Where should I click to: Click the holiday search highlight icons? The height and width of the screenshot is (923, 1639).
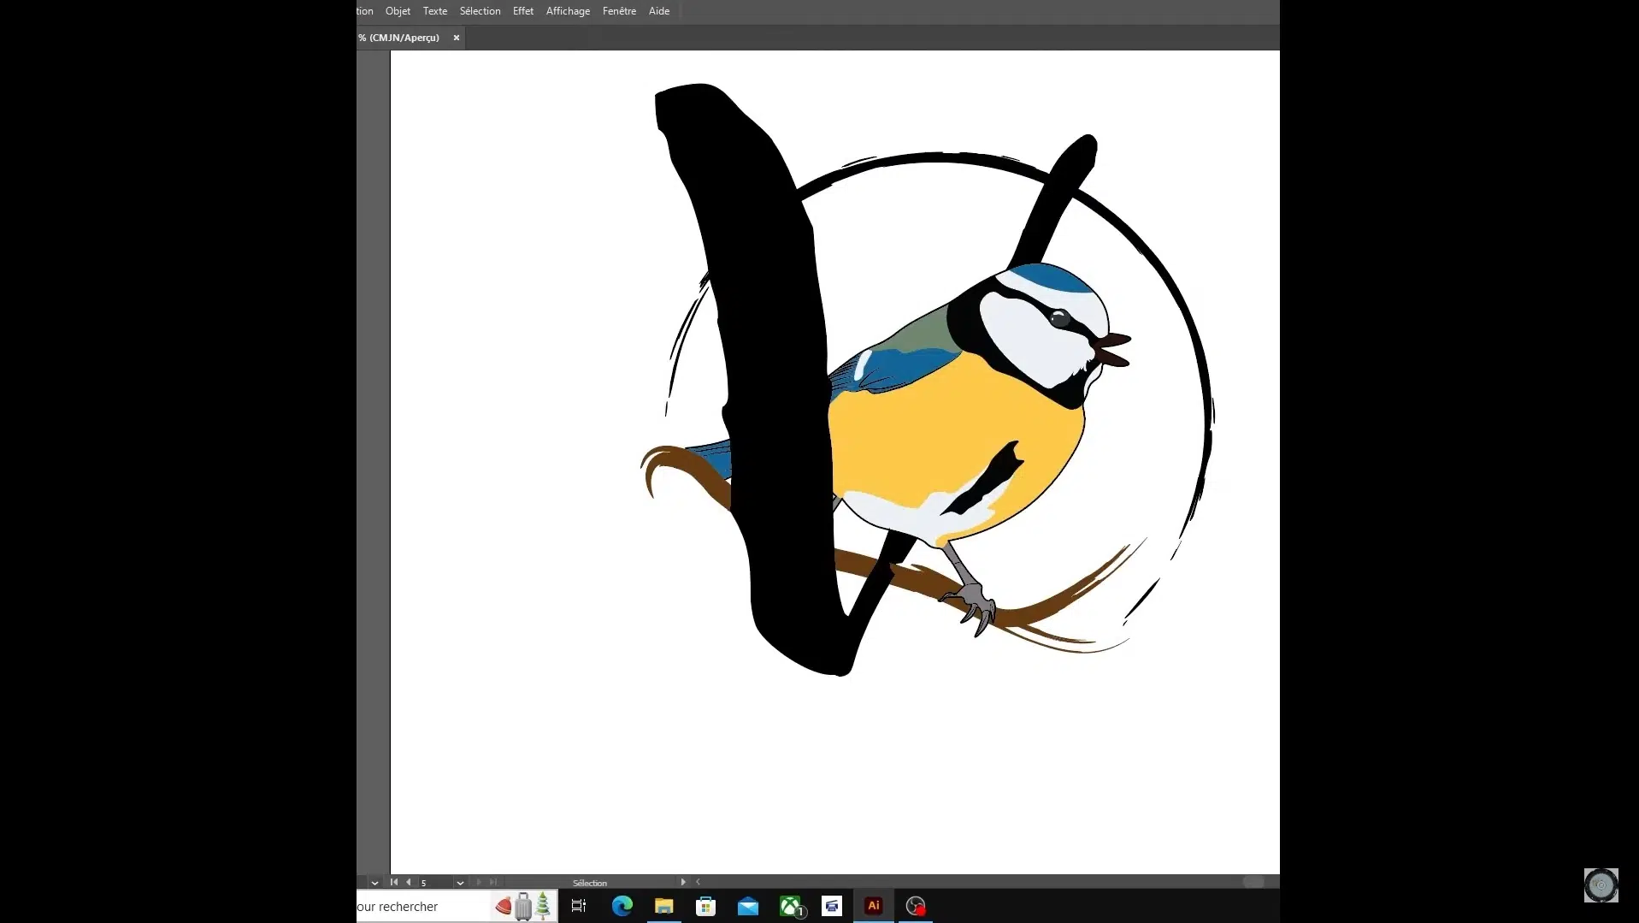523,906
